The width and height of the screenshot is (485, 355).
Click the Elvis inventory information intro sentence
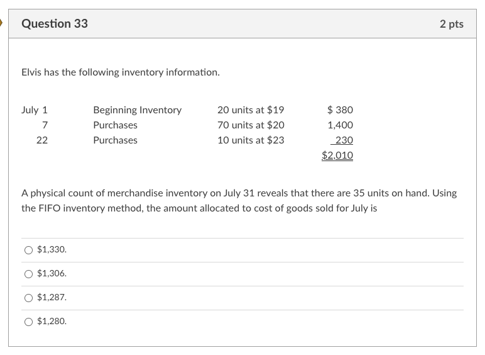121,72
